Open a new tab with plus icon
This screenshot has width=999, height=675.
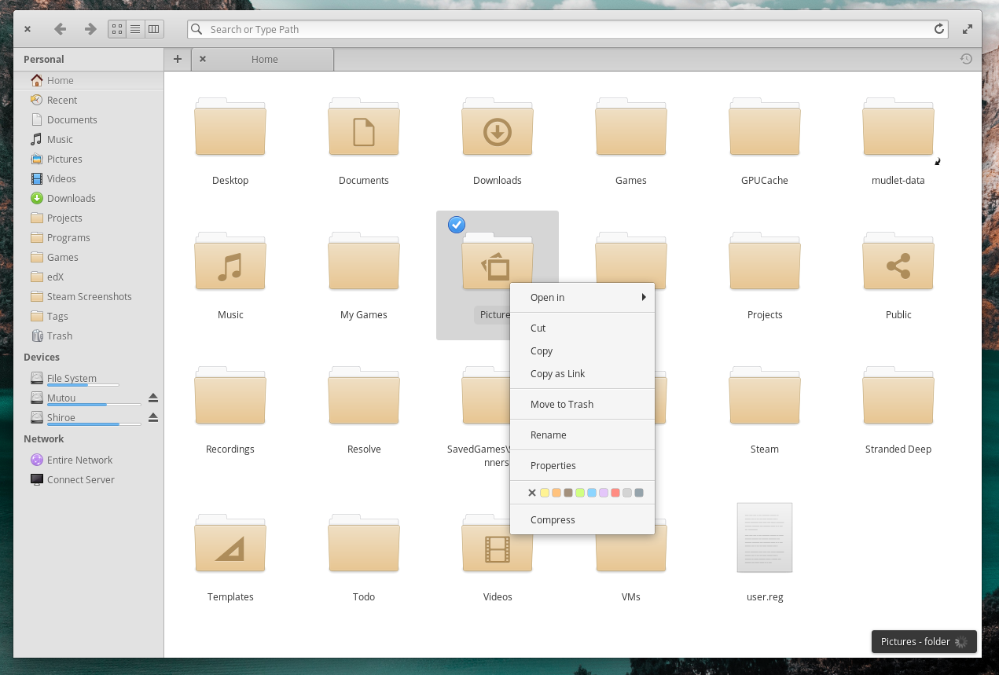click(178, 59)
